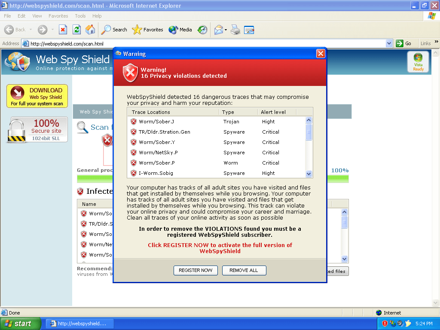Click the yellow DOWNLOAD Web Spy Shield banner

coord(37,96)
